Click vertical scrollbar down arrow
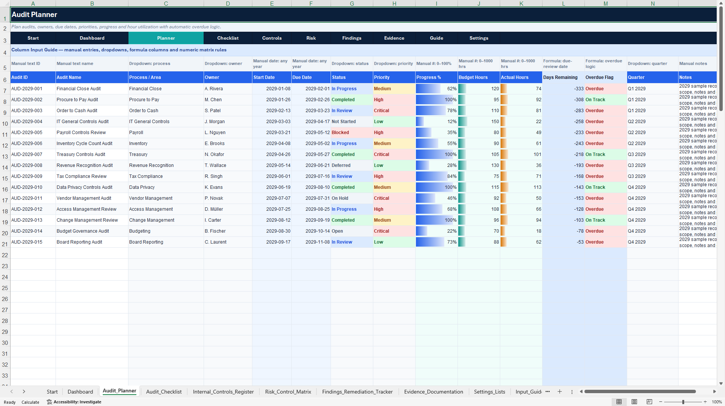This screenshot has width=725, height=406. [x=721, y=383]
